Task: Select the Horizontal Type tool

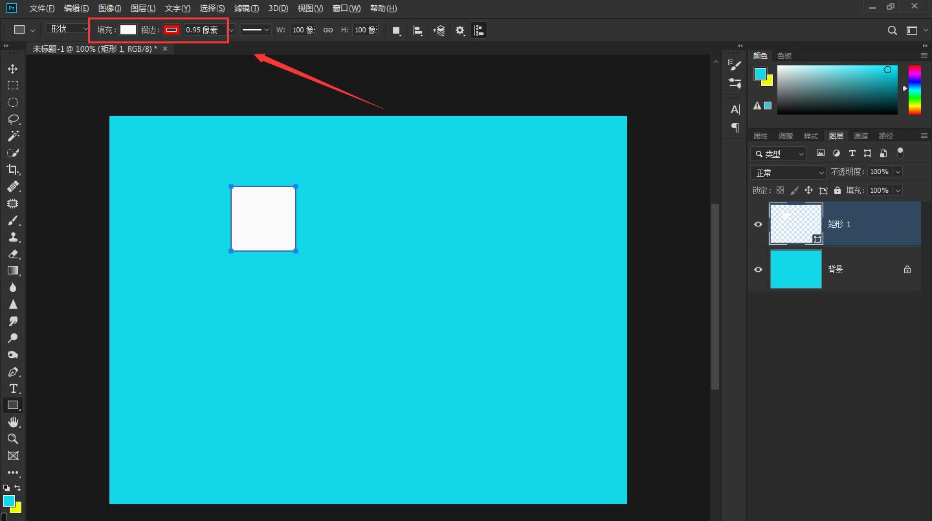Action: tap(12, 388)
